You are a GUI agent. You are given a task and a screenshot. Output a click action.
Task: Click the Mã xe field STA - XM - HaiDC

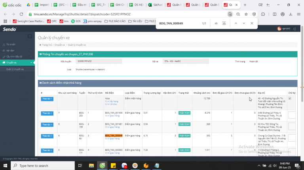(x=186, y=61)
